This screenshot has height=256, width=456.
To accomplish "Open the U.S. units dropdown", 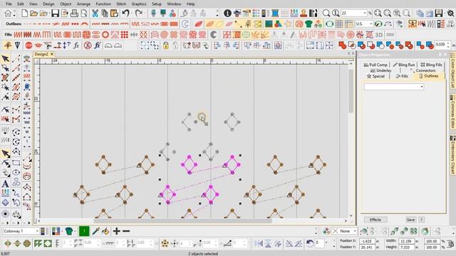I will click(371, 23).
